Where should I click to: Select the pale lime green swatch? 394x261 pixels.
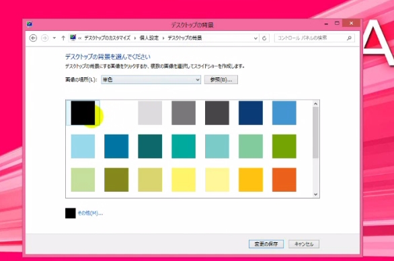click(x=83, y=180)
